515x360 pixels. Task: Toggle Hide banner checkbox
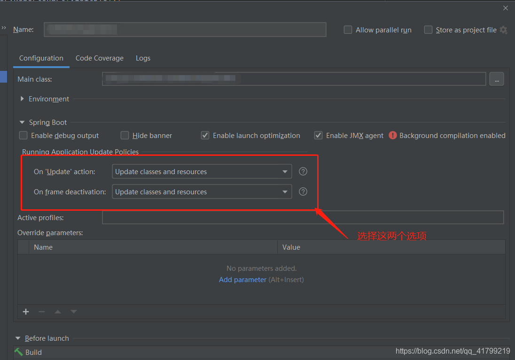(125, 135)
